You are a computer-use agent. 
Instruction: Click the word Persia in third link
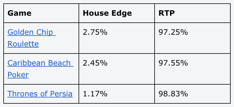coord(61,94)
